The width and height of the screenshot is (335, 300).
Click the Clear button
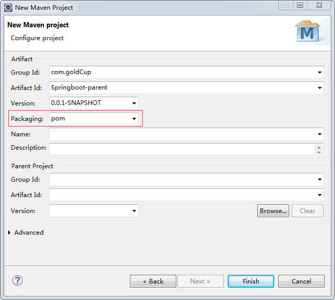[x=308, y=211]
